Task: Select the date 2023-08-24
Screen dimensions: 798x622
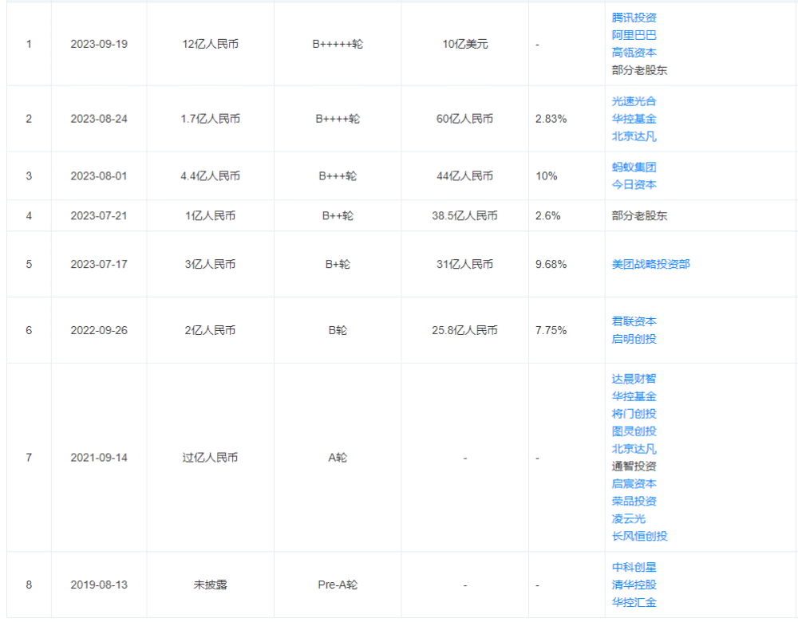Action: point(99,119)
